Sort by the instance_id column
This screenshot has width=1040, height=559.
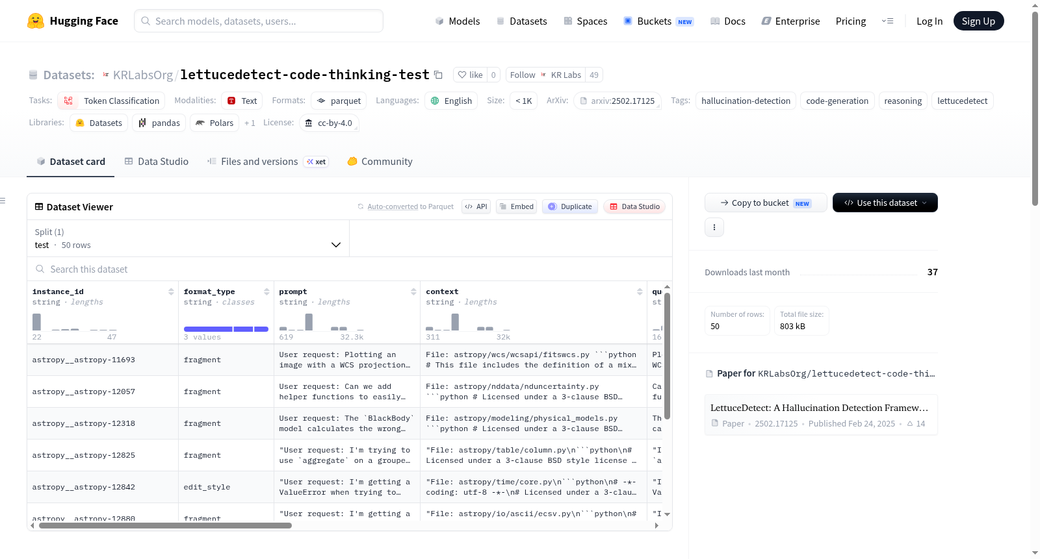171,292
